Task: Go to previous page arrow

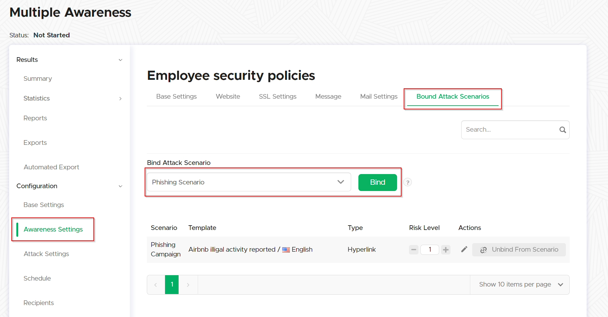Action: pos(156,285)
